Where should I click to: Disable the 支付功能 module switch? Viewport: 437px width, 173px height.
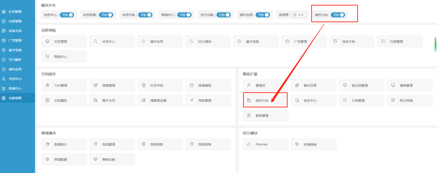click(224, 15)
